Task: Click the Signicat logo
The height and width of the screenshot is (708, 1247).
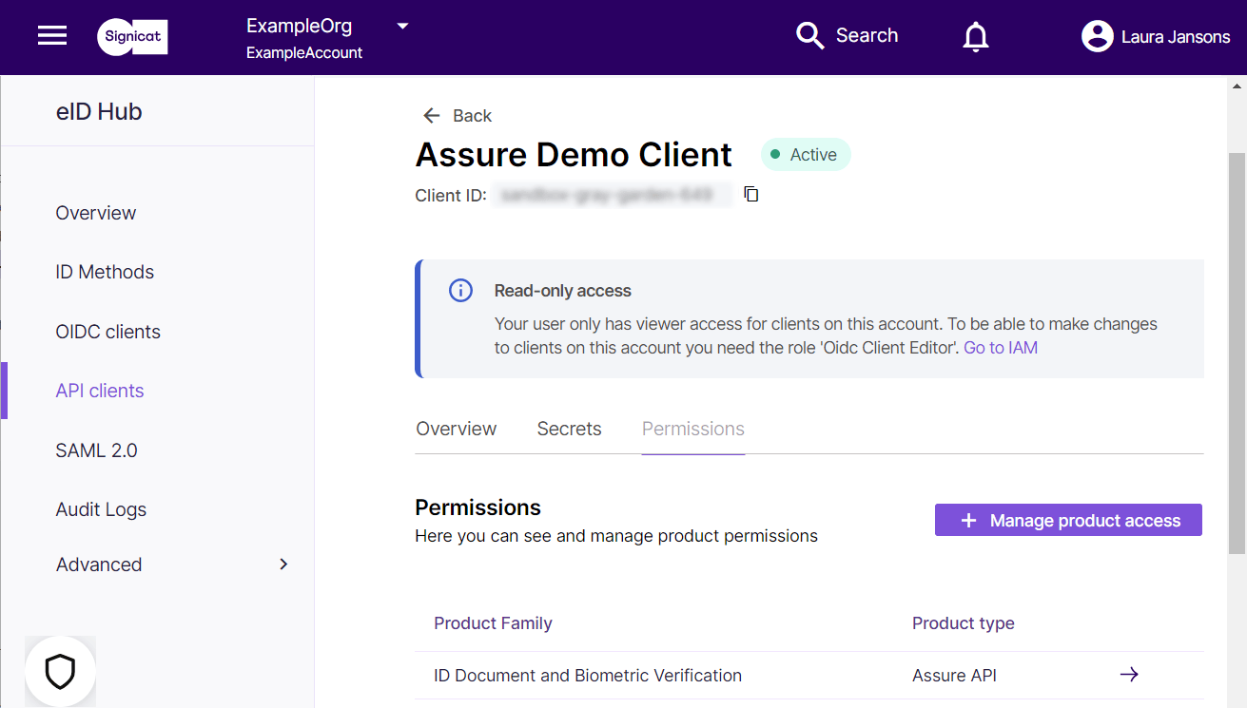Action: [132, 36]
